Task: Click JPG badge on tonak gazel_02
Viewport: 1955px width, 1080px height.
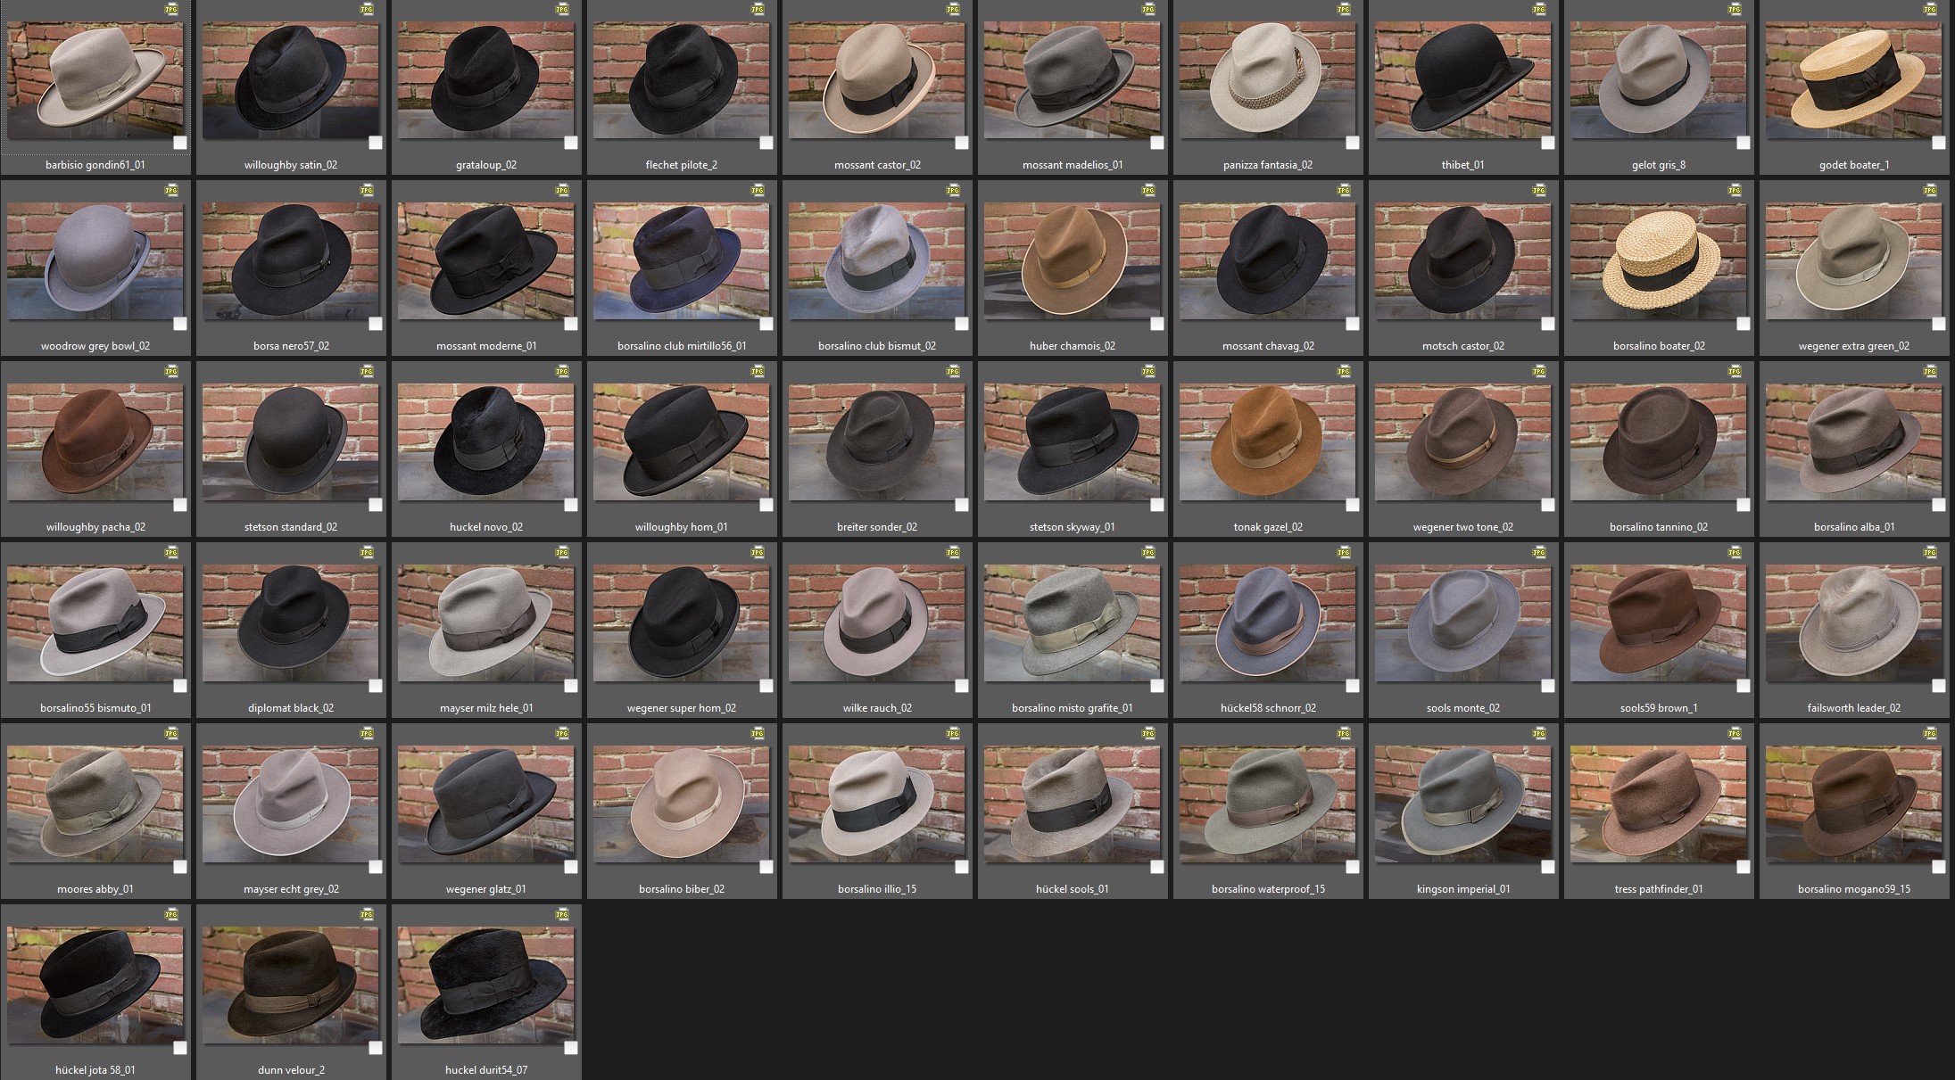Action: click(1344, 371)
